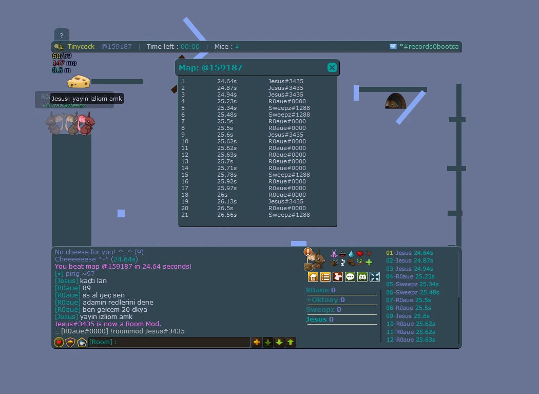Click the rank 4 row, 25.23s
The image size is (539, 394).
[257, 101]
